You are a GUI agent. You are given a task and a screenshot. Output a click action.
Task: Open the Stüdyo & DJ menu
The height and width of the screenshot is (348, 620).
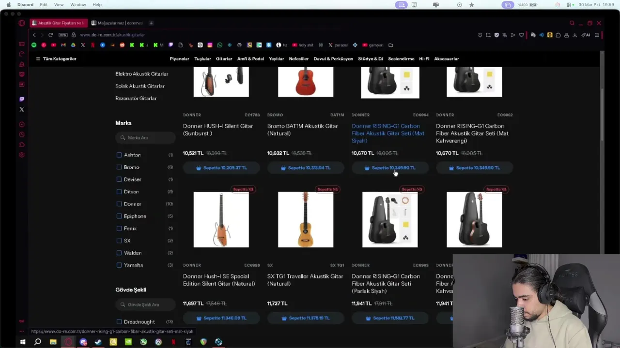click(x=371, y=58)
